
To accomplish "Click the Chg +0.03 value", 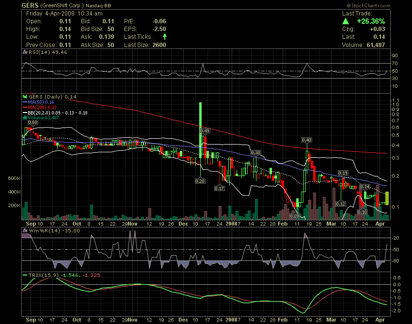I will pyautogui.click(x=377, y=29).
